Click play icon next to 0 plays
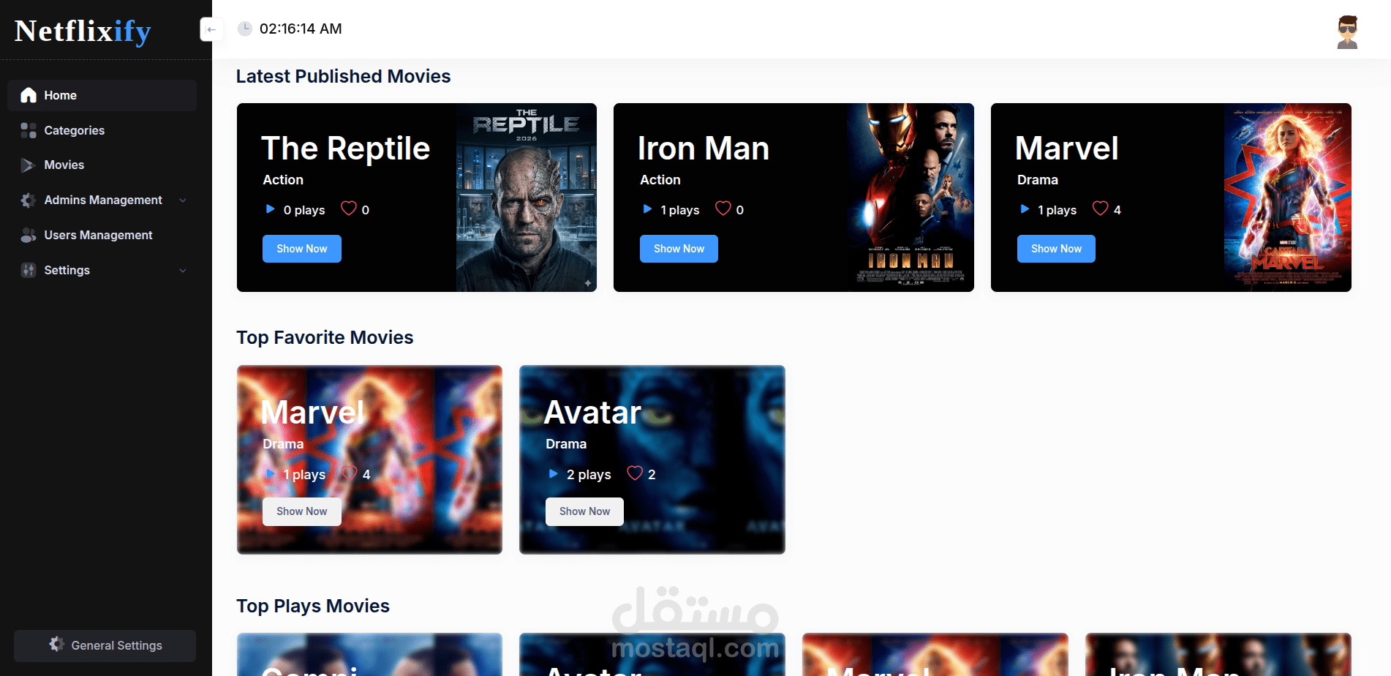Screen dimensions: 1391x676 coord(270,209)
